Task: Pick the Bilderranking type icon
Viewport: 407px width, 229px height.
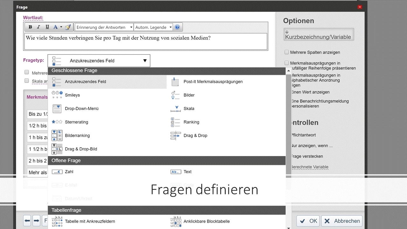Action: click(57, 135)
